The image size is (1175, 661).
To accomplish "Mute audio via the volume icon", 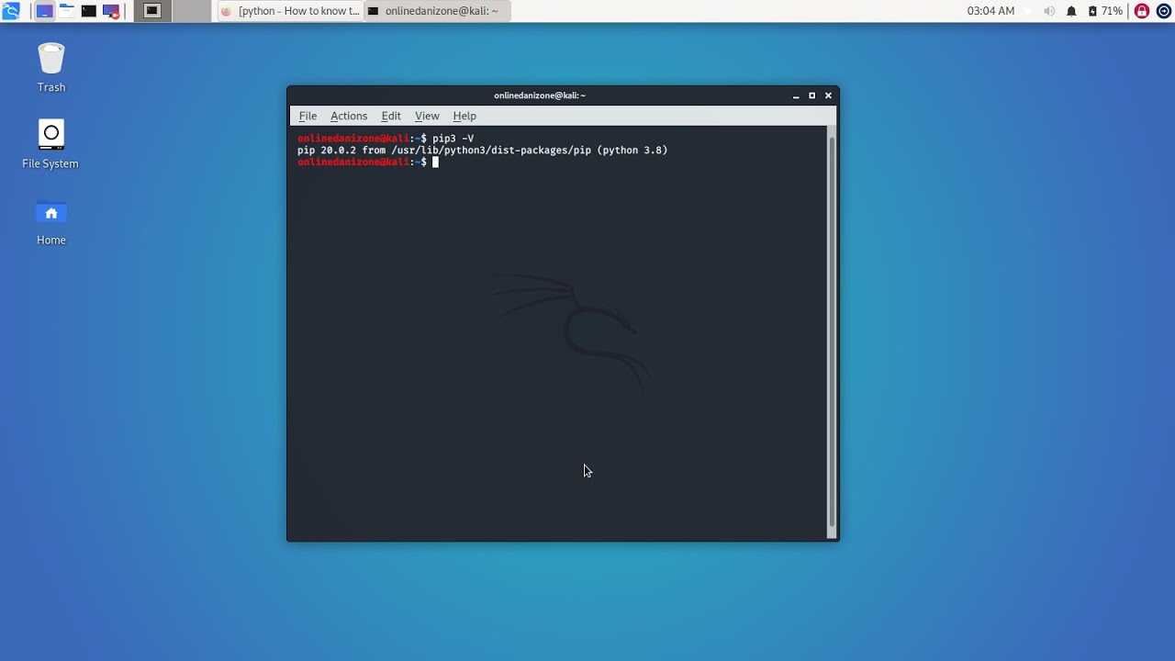I will pyautogui.click(x=1048, y=10).
